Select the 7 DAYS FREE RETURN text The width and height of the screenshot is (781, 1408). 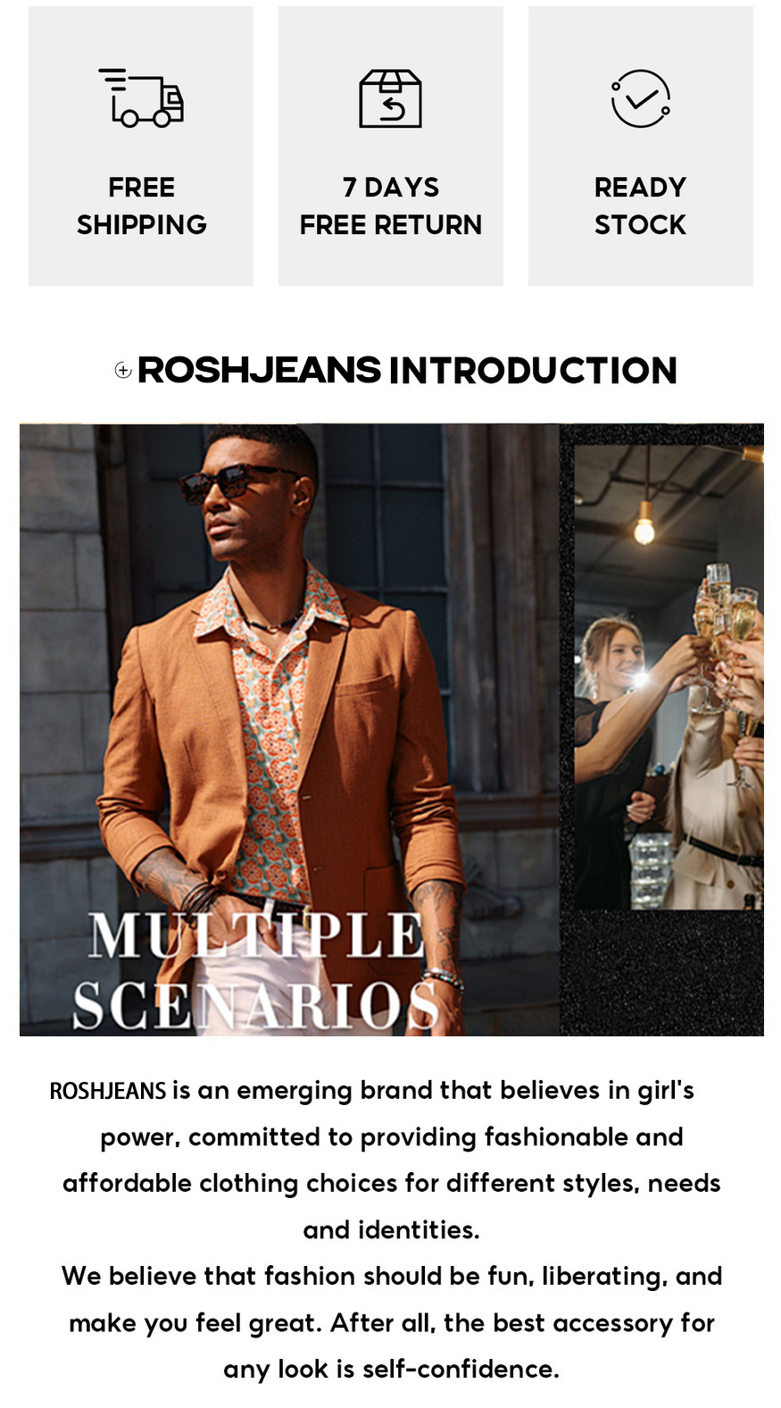click(x=390, y=205)
